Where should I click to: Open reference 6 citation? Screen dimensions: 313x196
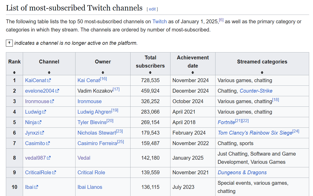click(x=221, y=20)
